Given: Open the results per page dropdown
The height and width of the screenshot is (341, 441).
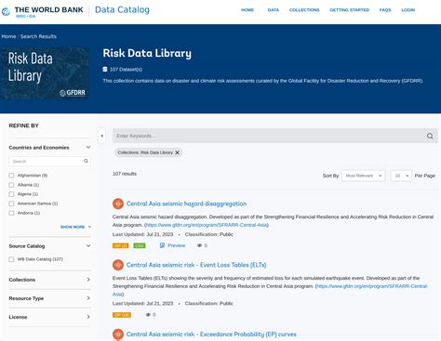Looking at the screenshot, I should click(401, 176).
